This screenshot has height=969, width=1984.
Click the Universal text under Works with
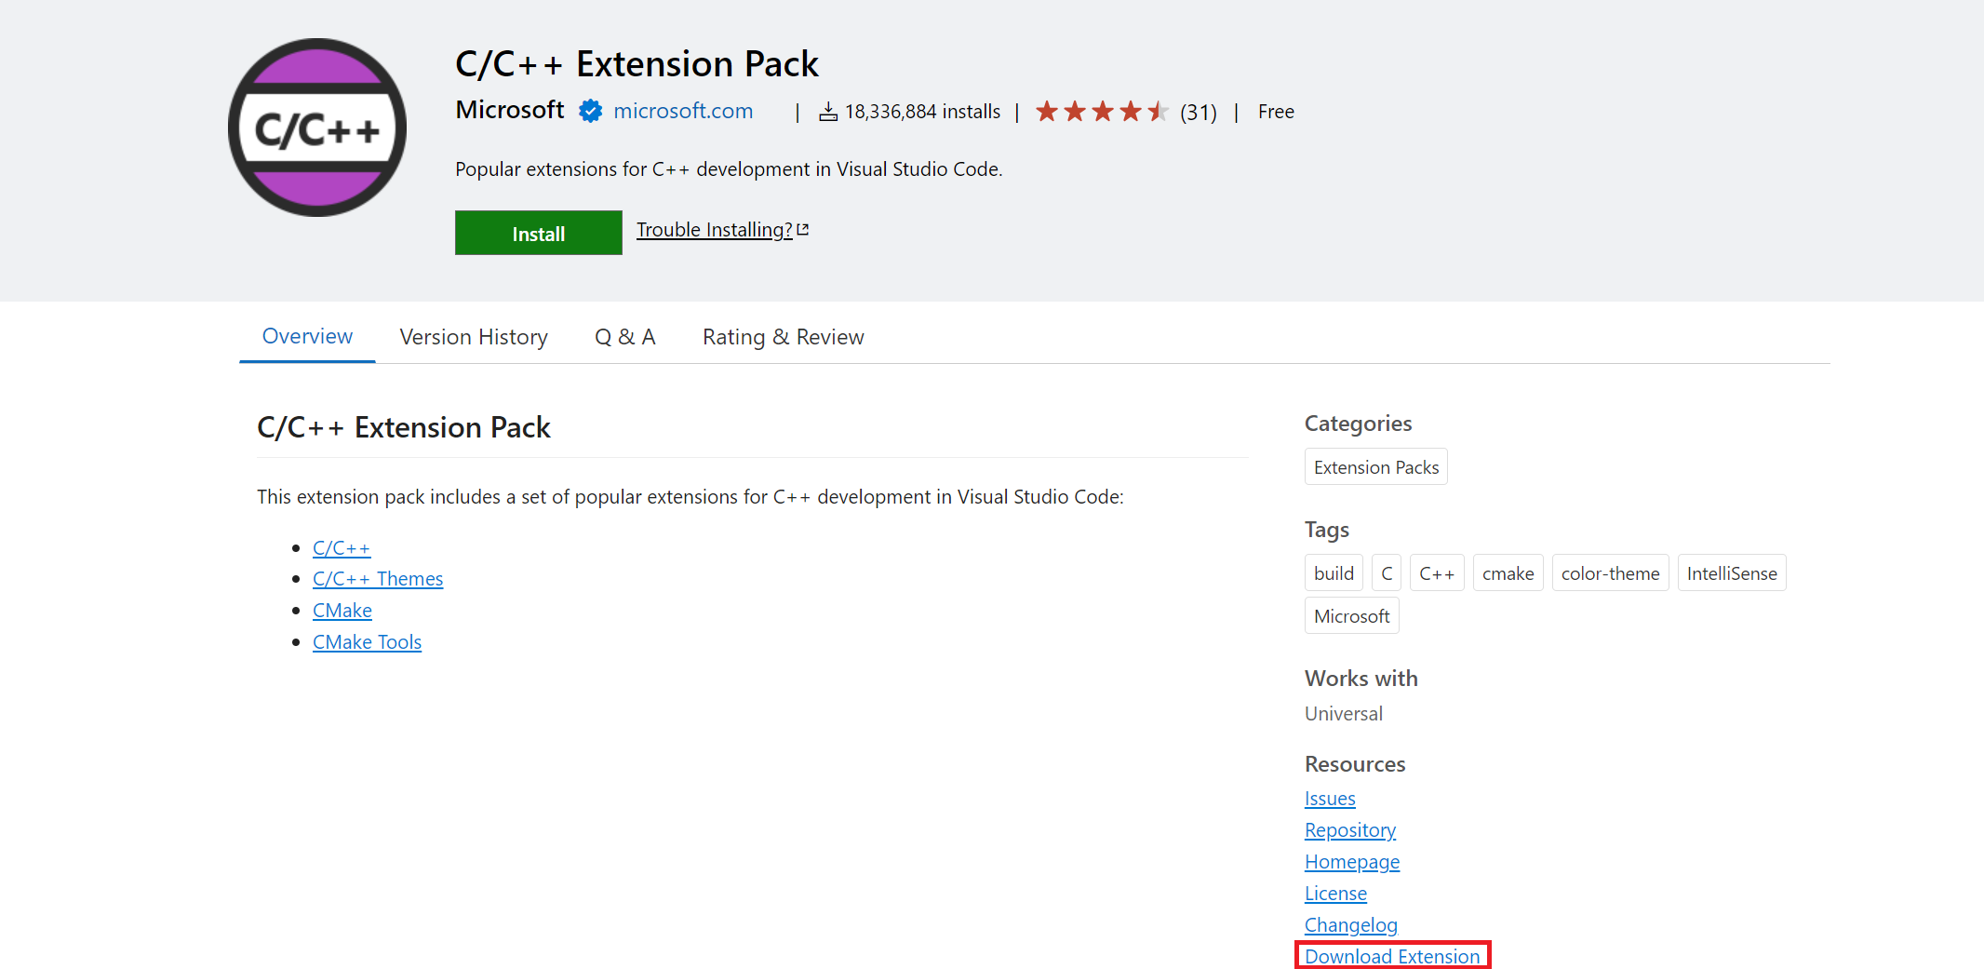pyautogui.click(x=1344, y=714)
